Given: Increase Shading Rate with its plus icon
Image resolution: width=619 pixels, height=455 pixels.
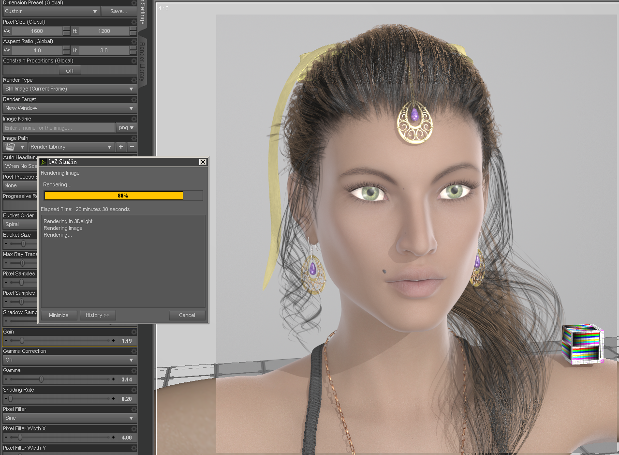Looking at the screenshot, I should [113, 399].
